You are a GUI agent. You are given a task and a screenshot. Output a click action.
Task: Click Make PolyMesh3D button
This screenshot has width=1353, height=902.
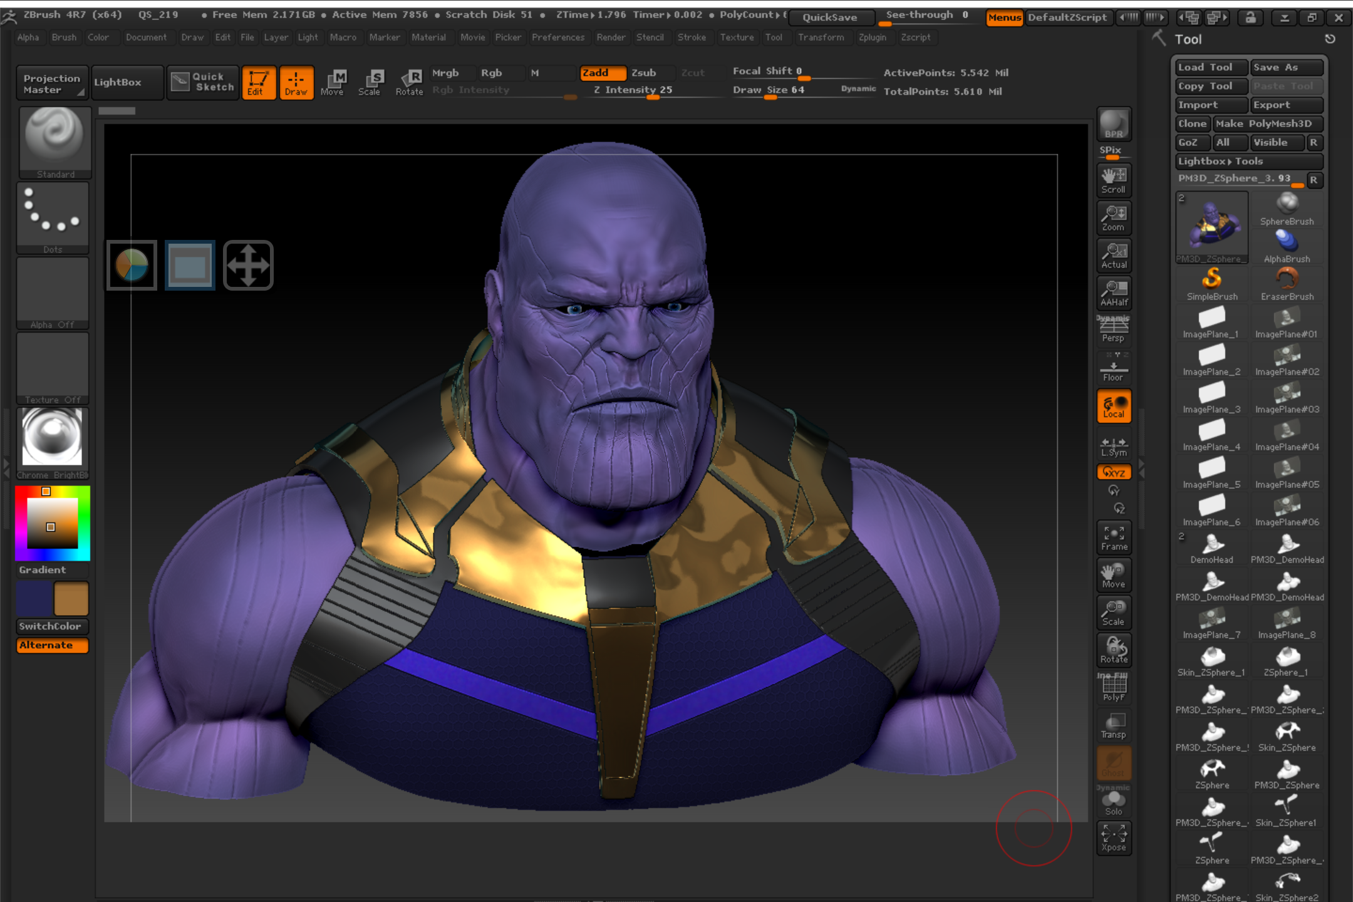(x=1268, y=124)
